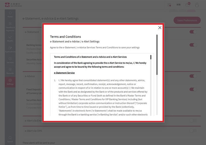Image resolution: width=206 pixels, height=145 pixels.
Task: Click the 'e-Alert via SMS' row label
Action: 33,131
